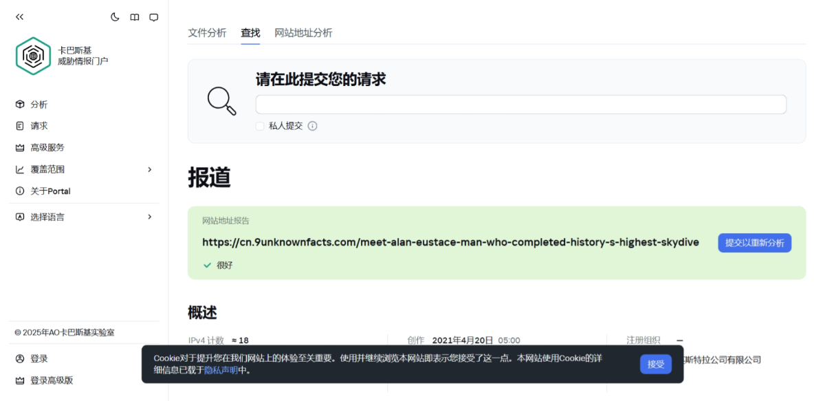Click the IPv4 计数 ≈ 18 value

(240, 340)
